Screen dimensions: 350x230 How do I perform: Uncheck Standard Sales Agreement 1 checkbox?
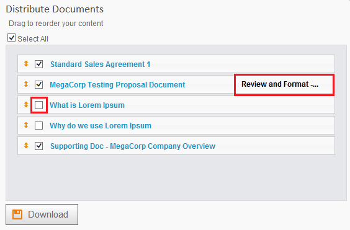coord(39,64)
